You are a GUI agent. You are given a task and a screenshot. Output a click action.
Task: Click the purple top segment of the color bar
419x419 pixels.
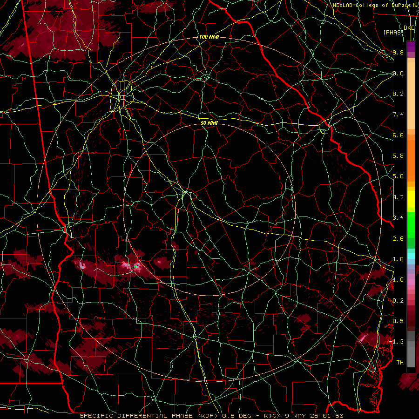point(411,47)
